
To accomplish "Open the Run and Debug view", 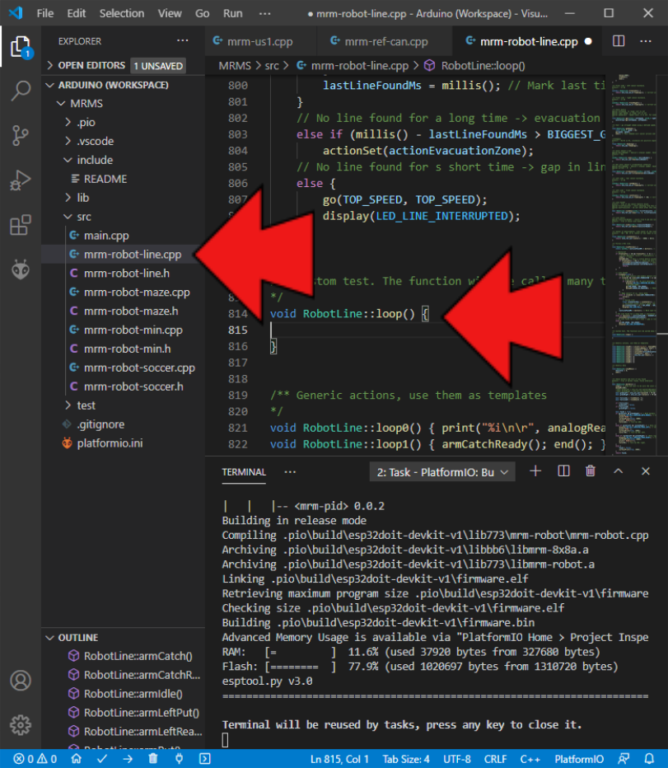I will coord(21,180).
